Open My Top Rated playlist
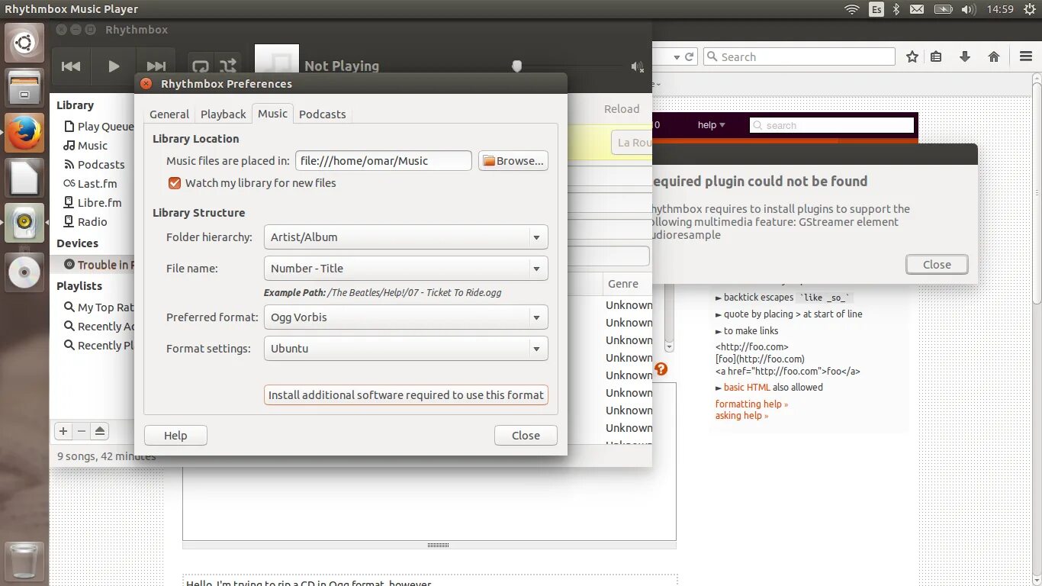This screenshot has height=586, width=1042. [x=98, y=307]
